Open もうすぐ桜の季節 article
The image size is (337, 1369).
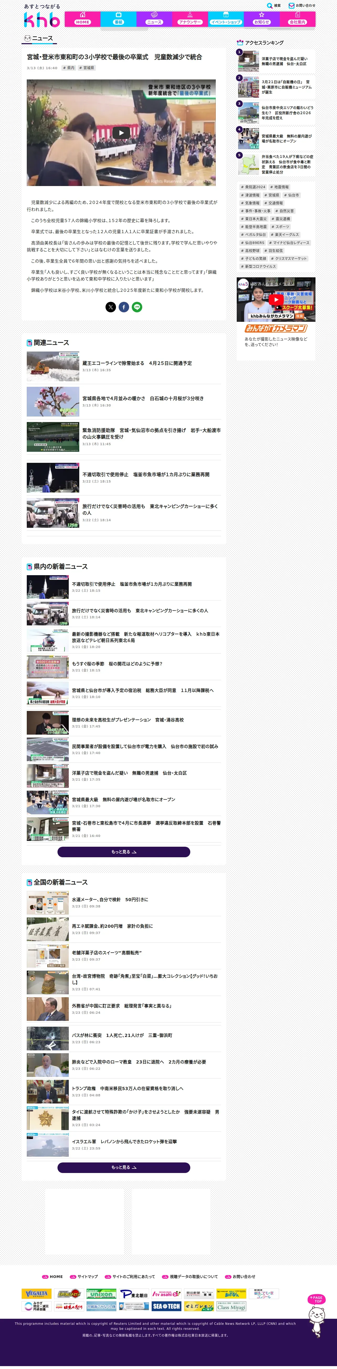124,666
